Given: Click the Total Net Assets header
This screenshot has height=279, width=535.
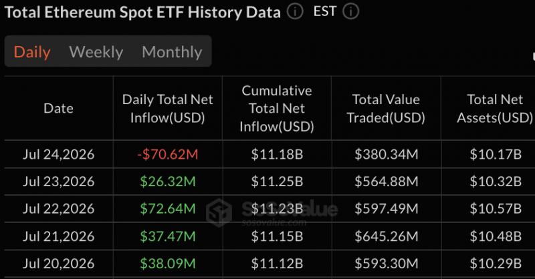Looking at the screenshot, I should pos(495,108).
